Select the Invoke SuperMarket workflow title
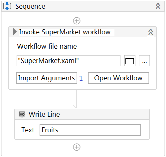This screenshot has width=166, height=157. coord(65,32)
